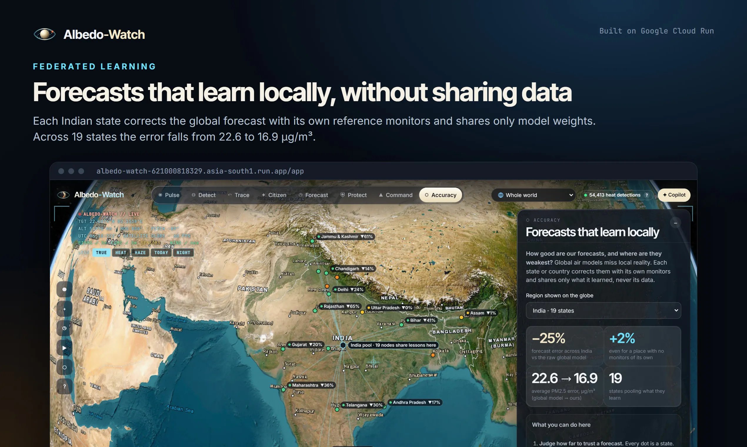Screen dimensions: 747x447
Task: Open the Protect tab
Action: click(354, 195)
